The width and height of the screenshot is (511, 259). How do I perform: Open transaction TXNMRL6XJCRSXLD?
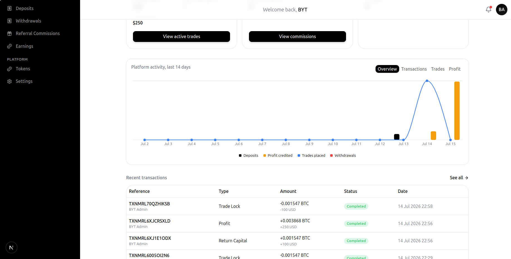[150, 221]
